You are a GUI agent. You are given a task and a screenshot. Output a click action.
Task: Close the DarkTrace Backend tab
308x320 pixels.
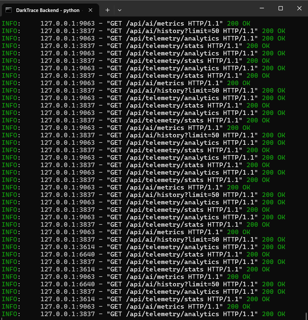click(x=90, y=10)
